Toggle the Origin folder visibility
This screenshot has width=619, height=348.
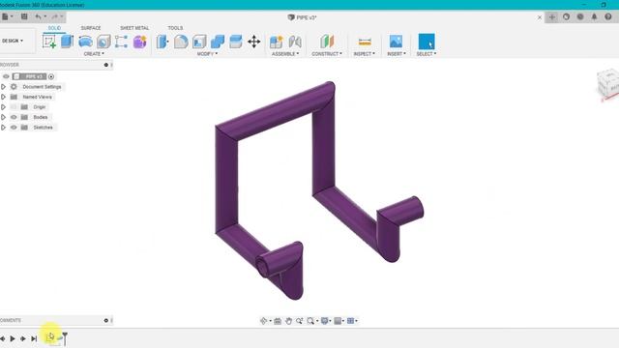14,107
